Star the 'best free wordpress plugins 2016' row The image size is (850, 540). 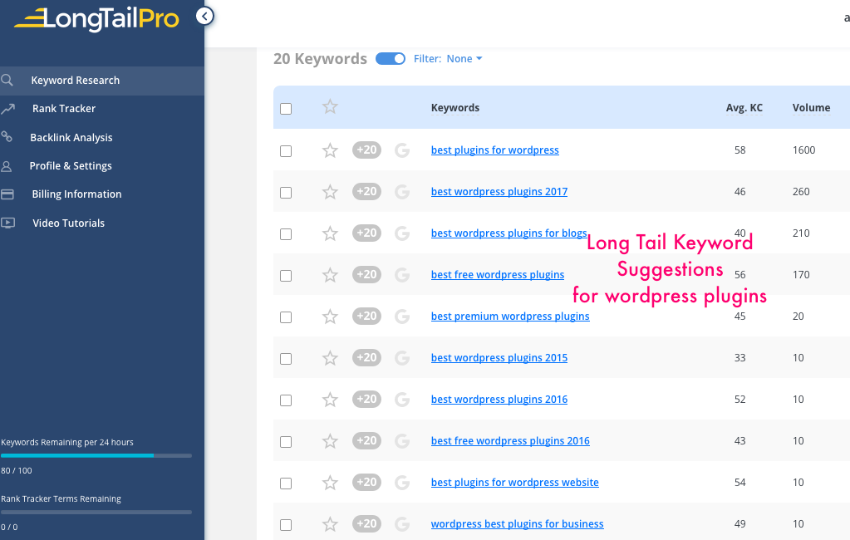pyautogui.click(x=330, y=441)
